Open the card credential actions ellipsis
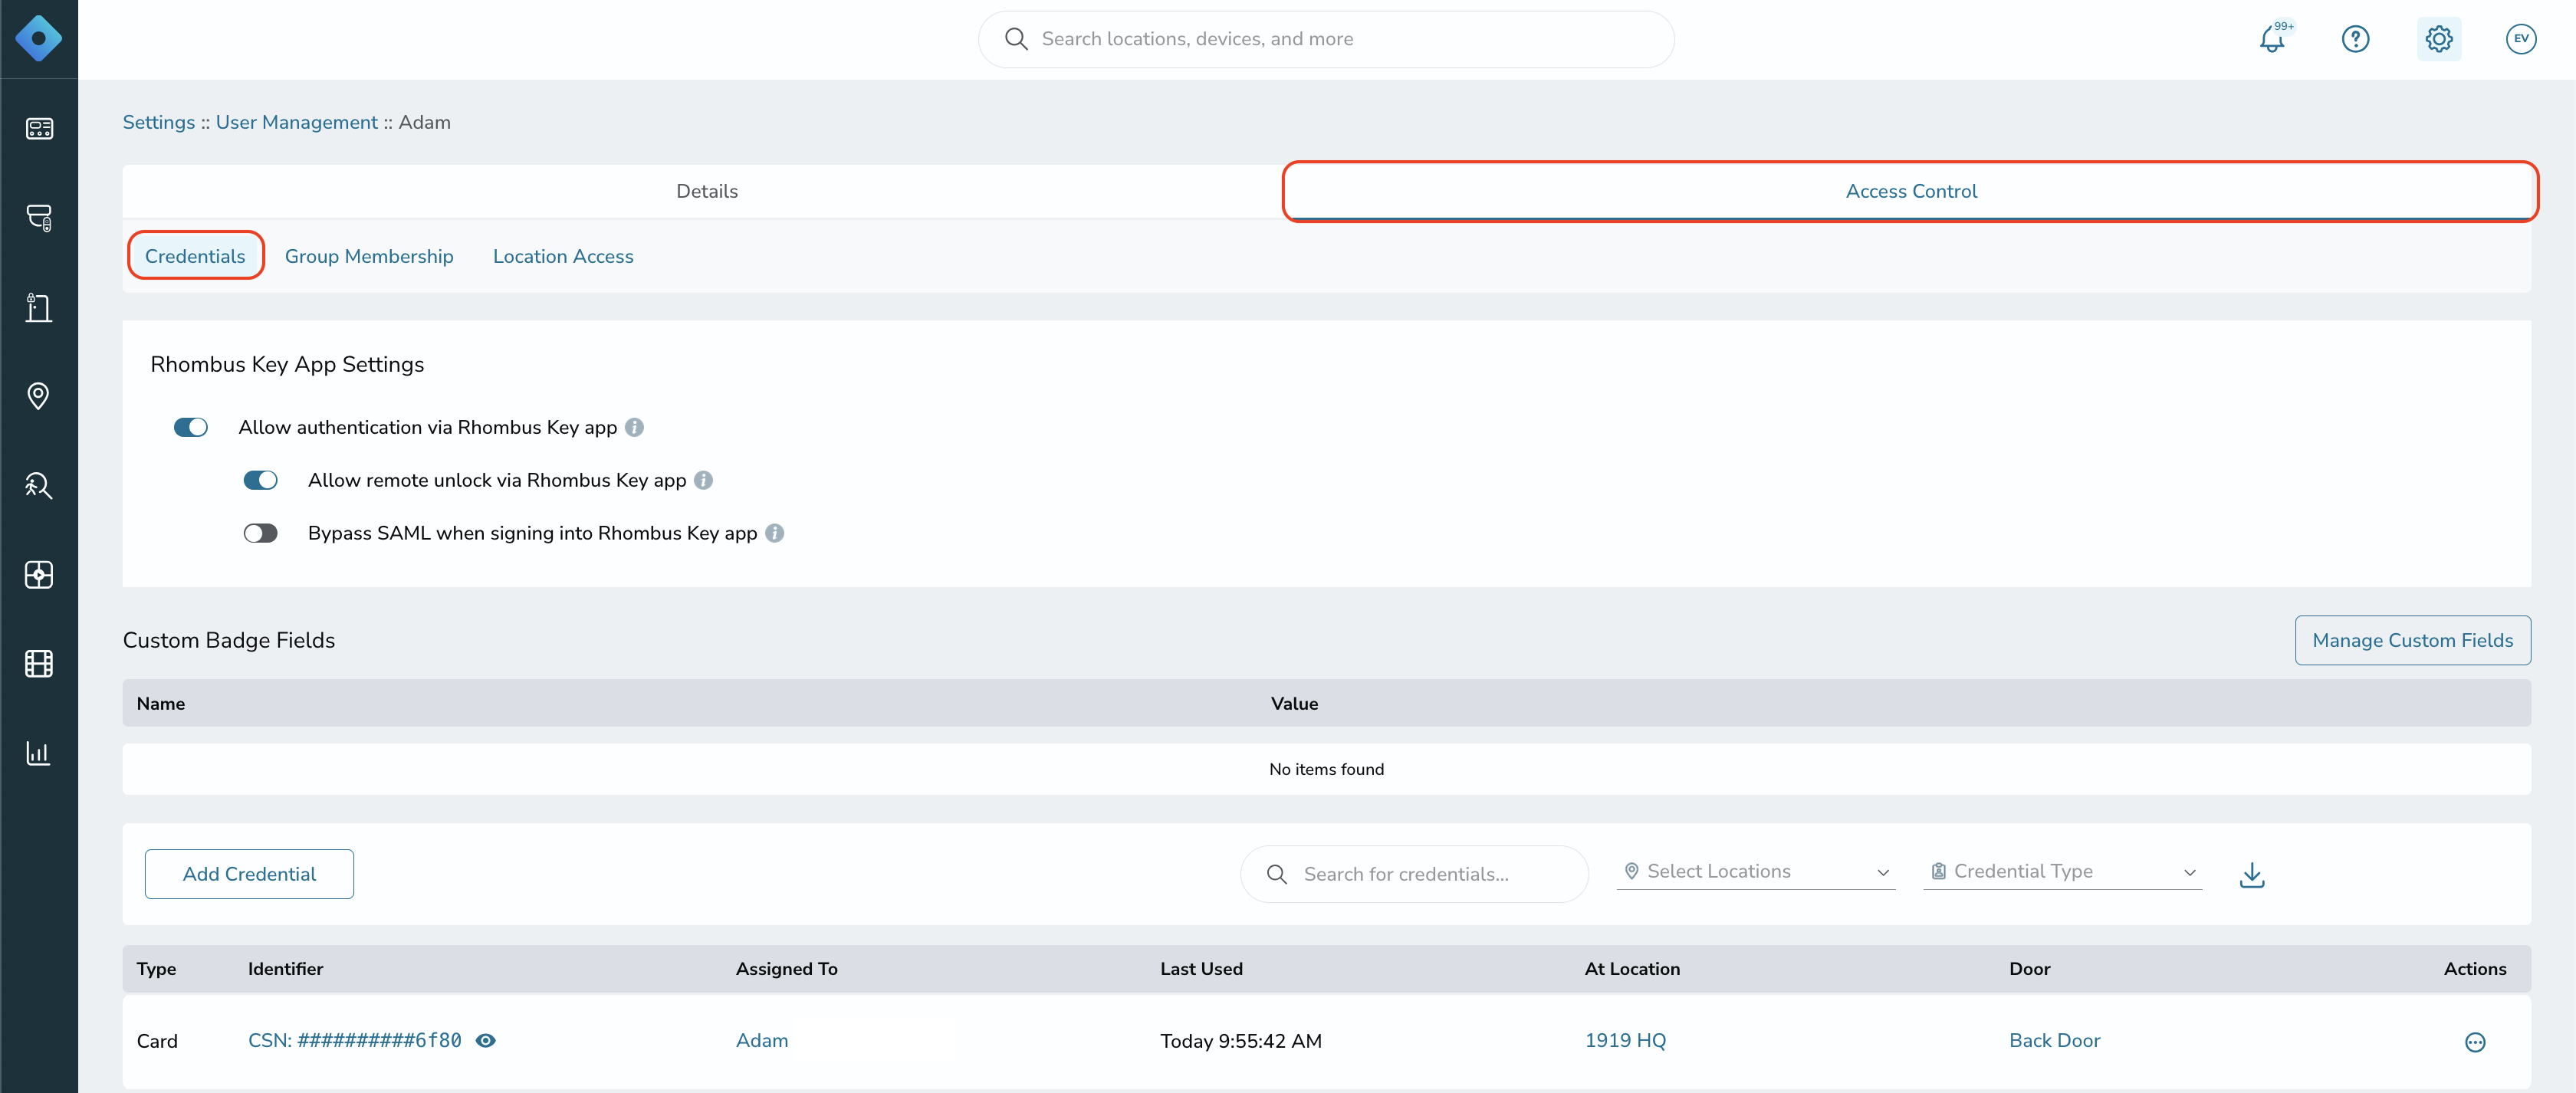The image size is (2576, 1093). tap(2474, 1042)
